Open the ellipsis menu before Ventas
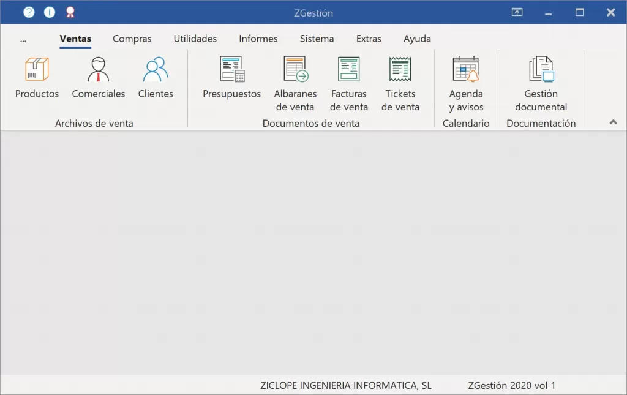 pyautogui.click(x=23, y=39)
